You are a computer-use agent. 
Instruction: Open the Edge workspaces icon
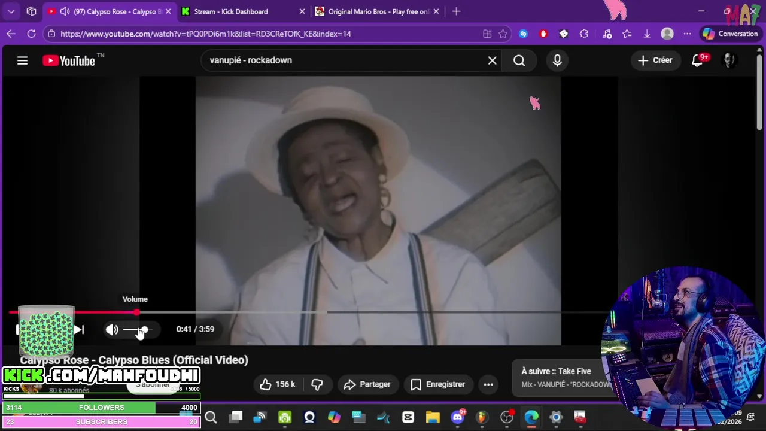pyautogui.click(x=32, y=11)
